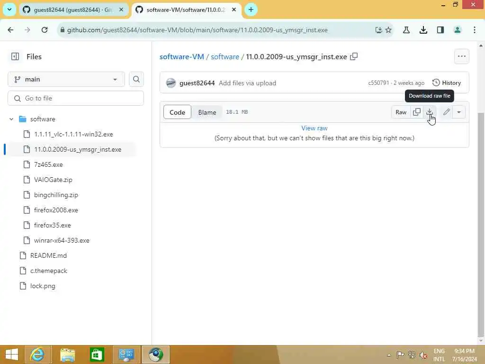The width and height of the screenshot is (485, 364).
Task: Open the three-dot more options menu
Action: pyautogui.click(x=461, y=56)
